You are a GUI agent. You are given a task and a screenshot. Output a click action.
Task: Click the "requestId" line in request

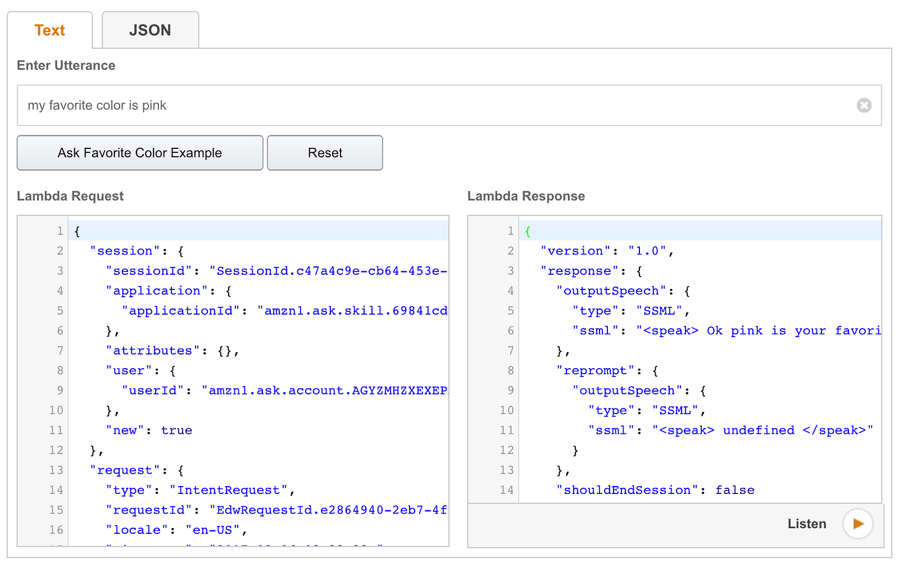click(x=276, y=510)
